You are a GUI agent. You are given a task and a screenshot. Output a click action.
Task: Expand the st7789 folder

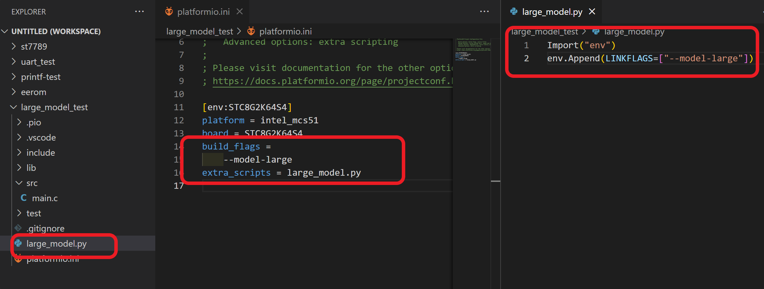tap(34, 47)
